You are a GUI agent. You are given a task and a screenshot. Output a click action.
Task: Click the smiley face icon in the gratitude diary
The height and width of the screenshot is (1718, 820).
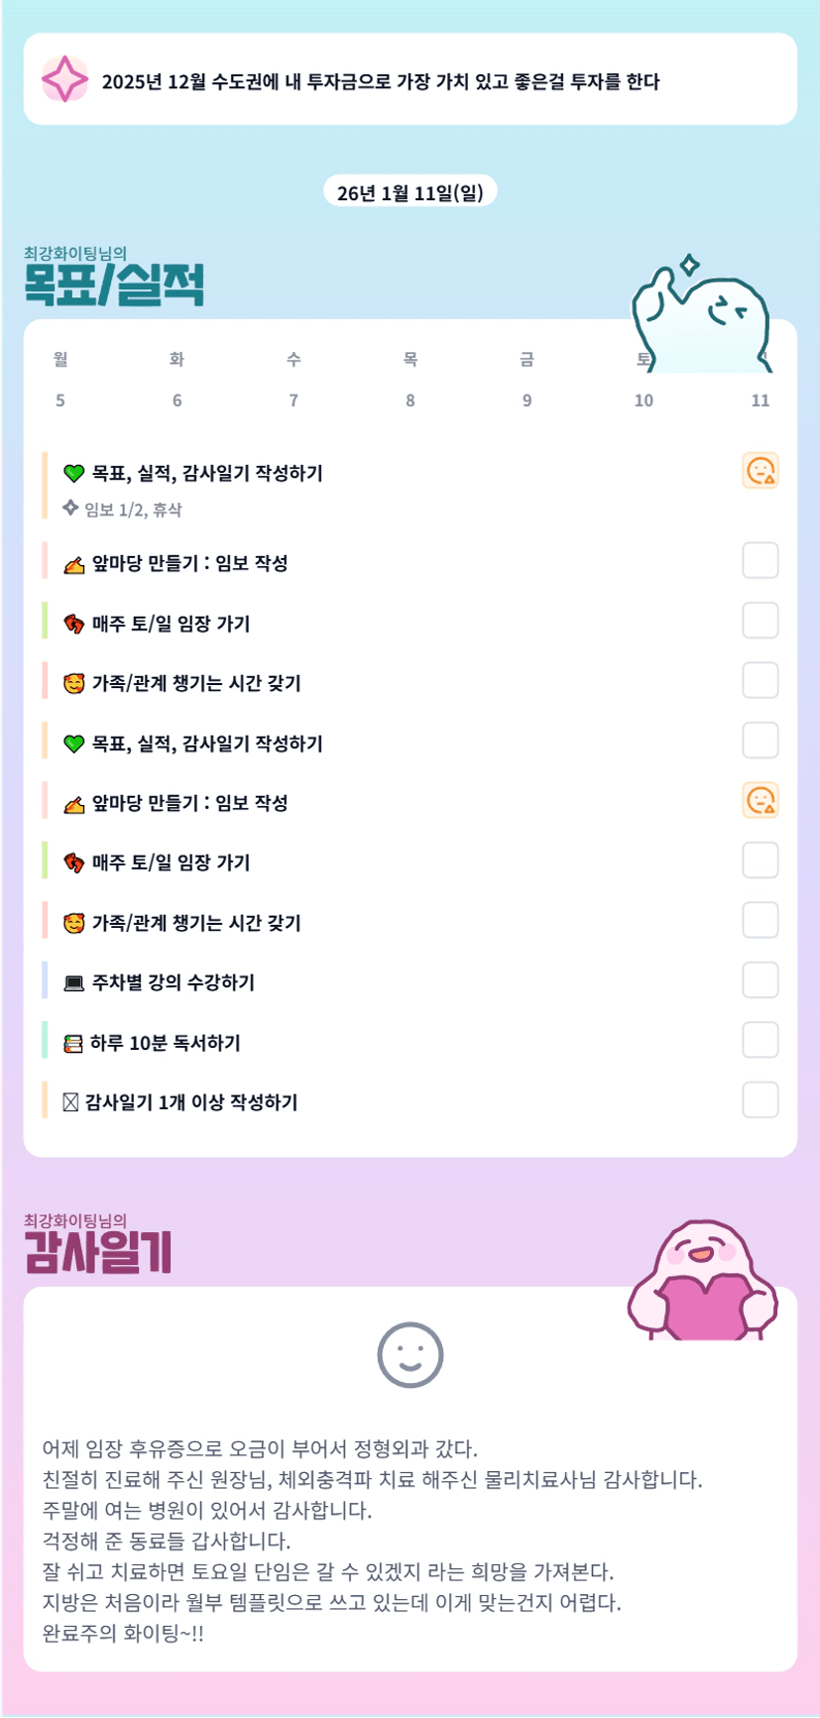click(410, 1354)
